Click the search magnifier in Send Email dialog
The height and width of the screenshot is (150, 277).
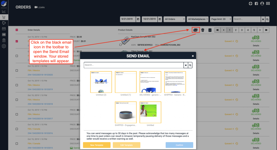(x=190, y=65)
